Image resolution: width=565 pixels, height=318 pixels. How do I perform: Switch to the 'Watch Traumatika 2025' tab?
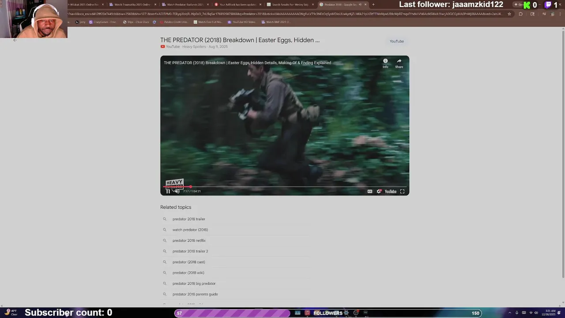point(132,4)
